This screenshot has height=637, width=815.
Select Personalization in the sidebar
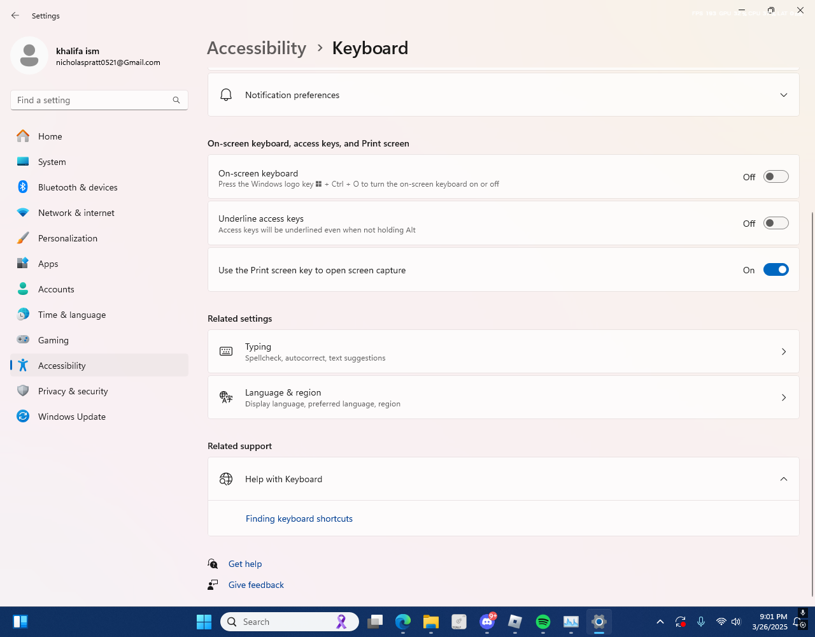pyautogui.click(x=99, y=238)
